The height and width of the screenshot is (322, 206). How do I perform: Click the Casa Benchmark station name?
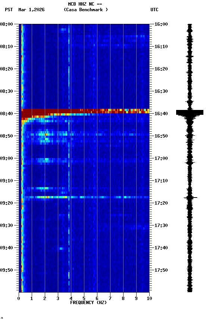[x=86, y=10]
